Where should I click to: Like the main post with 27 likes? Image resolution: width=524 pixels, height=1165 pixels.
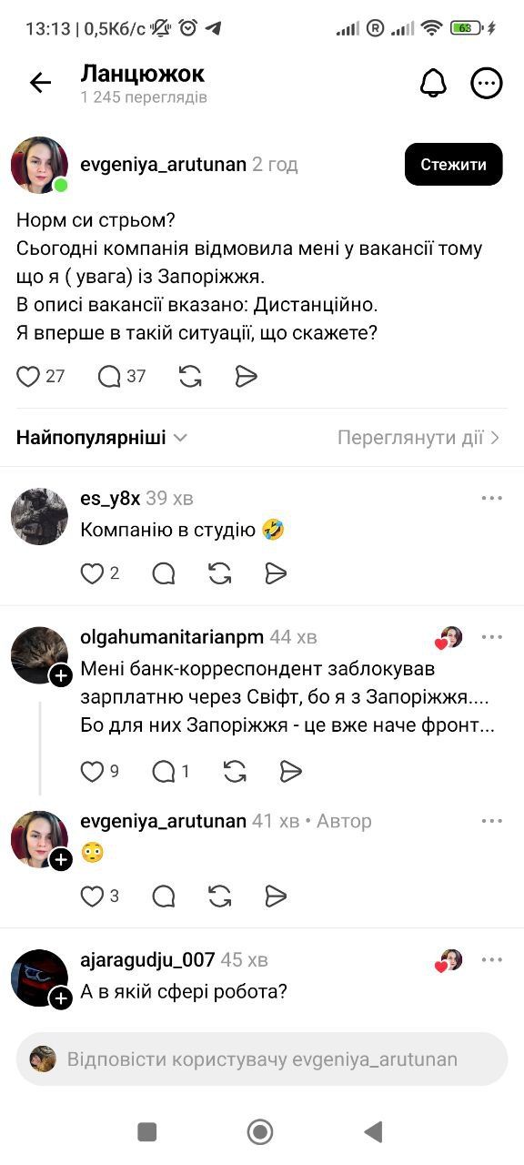(28, 376)
